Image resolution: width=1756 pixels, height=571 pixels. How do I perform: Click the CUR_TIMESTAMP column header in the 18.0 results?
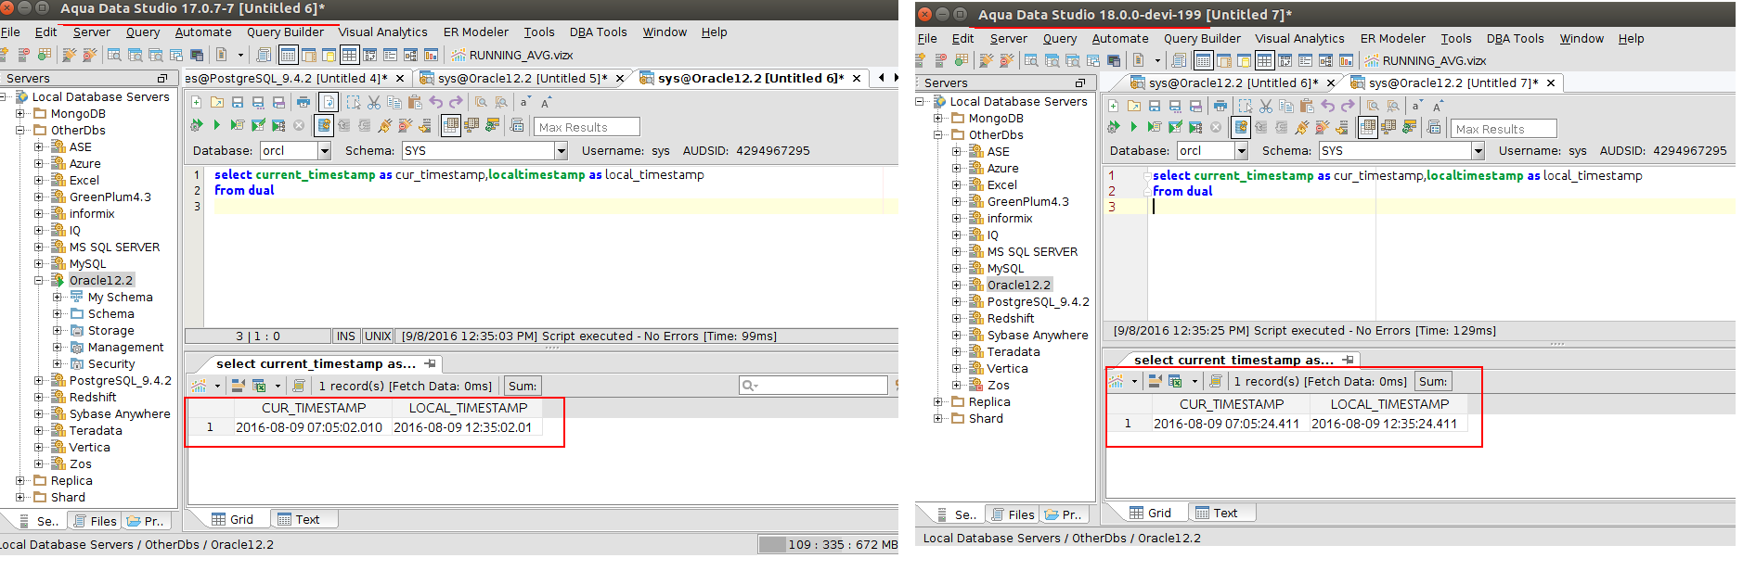(1232, 404)
